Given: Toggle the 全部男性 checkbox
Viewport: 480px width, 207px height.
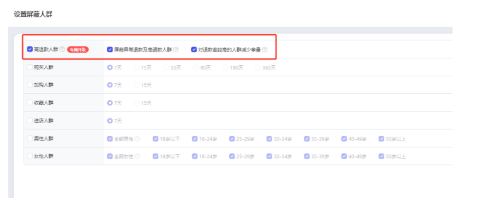Looking at the screenshot, I should (x=110, y=139).
